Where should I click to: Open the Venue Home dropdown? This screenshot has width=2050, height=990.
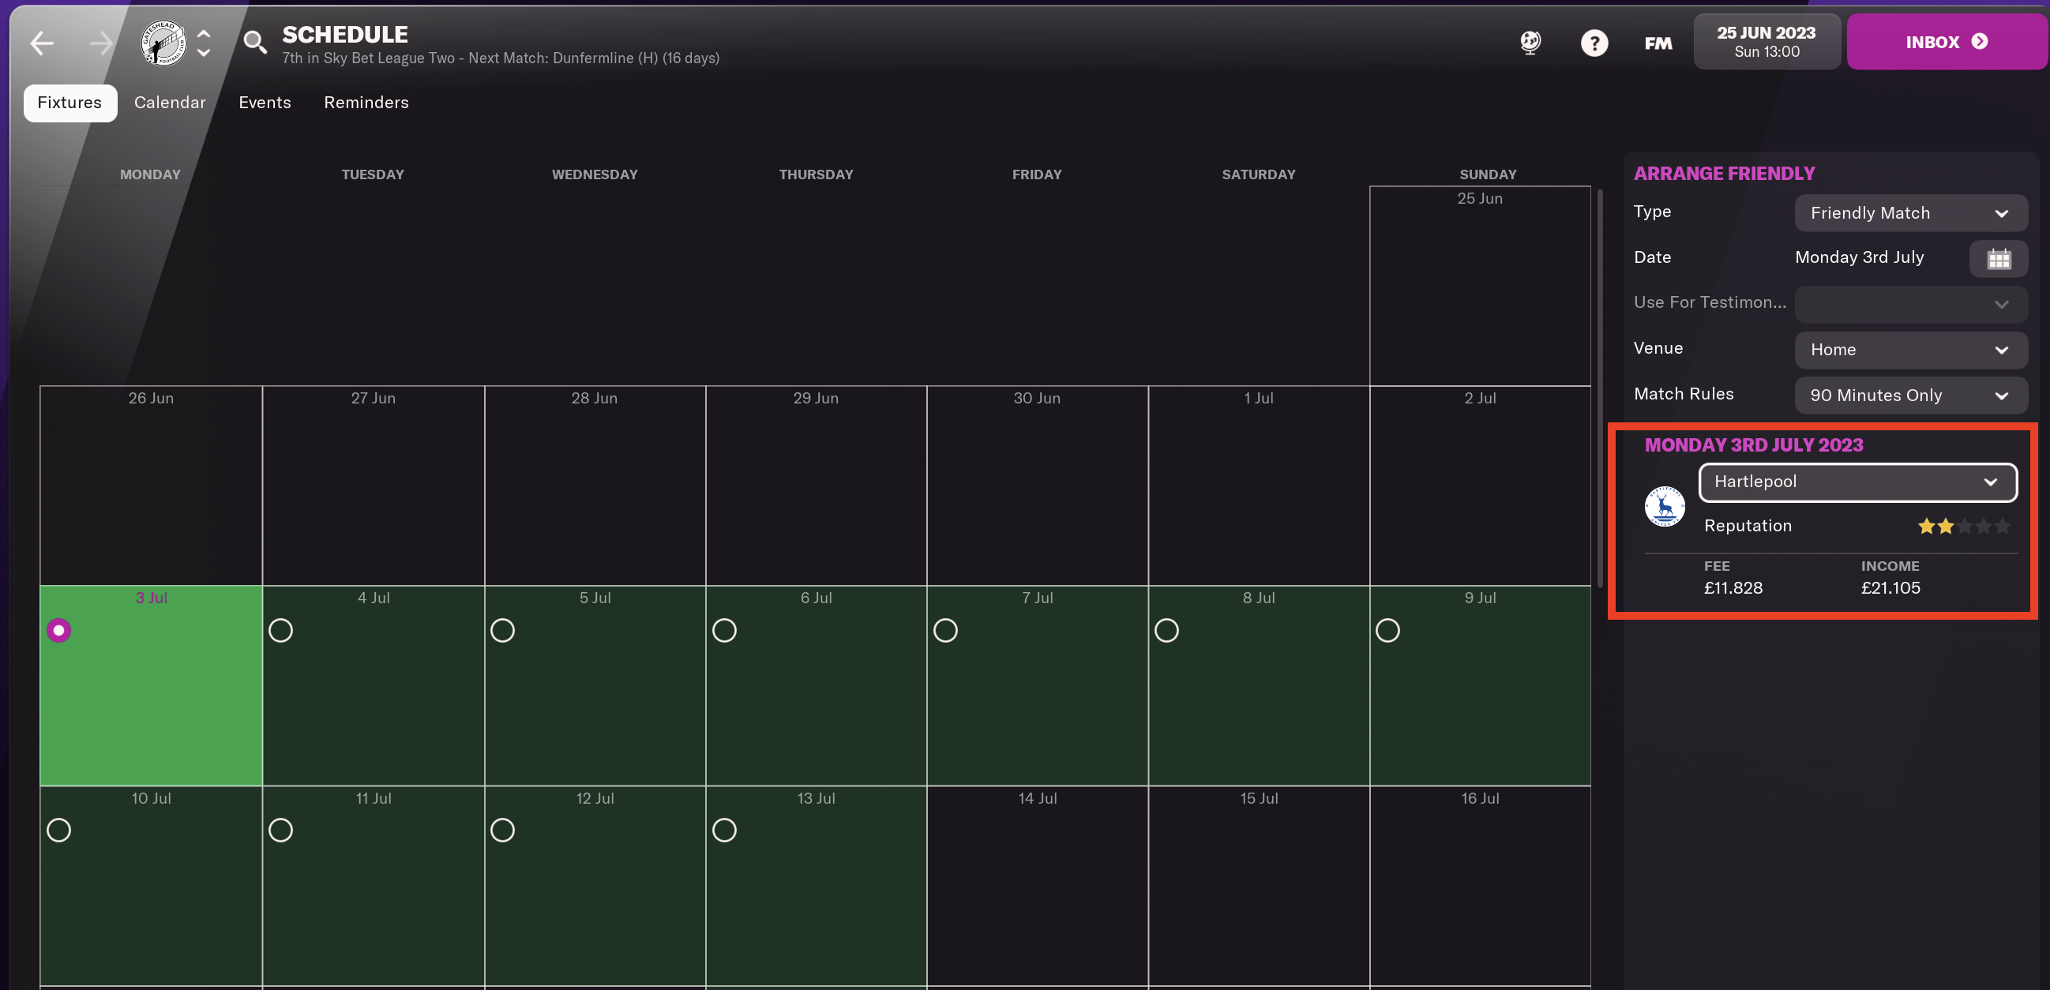pos(1911,351)
